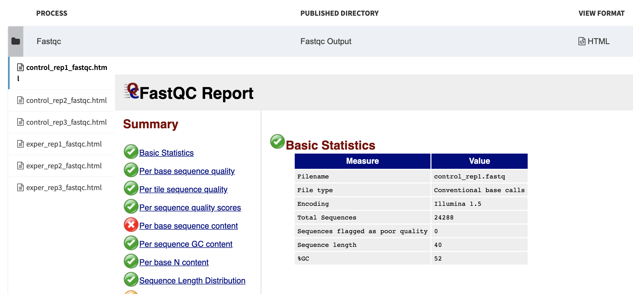Open the Per base sequence content link

pos(188,226)
